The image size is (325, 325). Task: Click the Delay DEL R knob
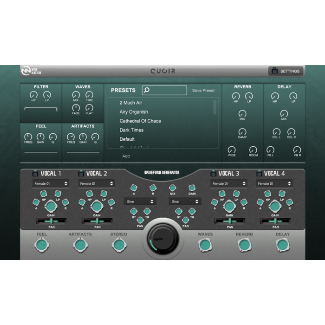pos(291,132)
